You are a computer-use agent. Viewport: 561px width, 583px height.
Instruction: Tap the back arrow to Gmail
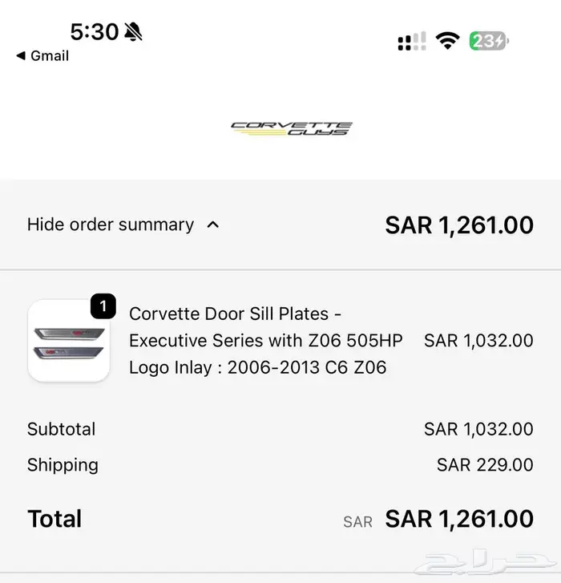[20, 56]
